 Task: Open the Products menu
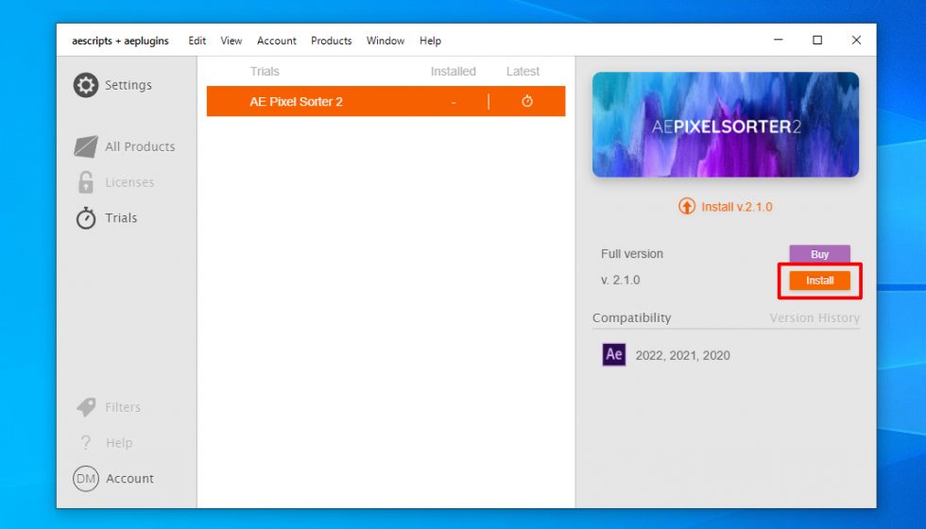click(x=332, y=41)
